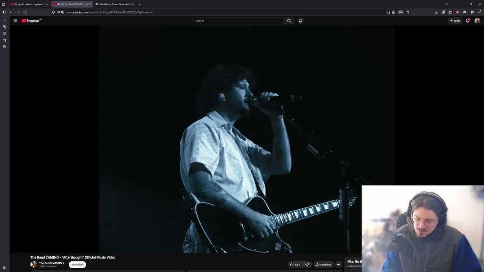Viewport: 484px width, 272px height.
Task: Switch to The Band CAMINO tab
Action: coord(72,4)
